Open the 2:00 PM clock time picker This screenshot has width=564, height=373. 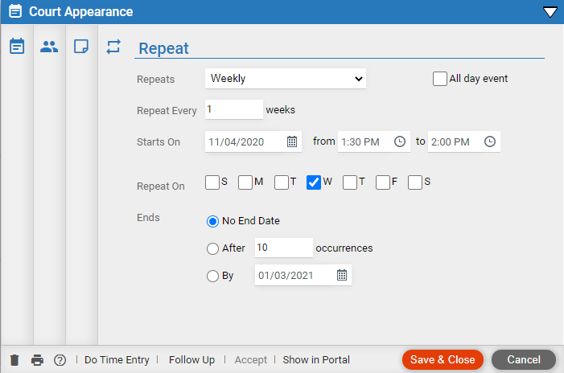click(x=490, y=141)
